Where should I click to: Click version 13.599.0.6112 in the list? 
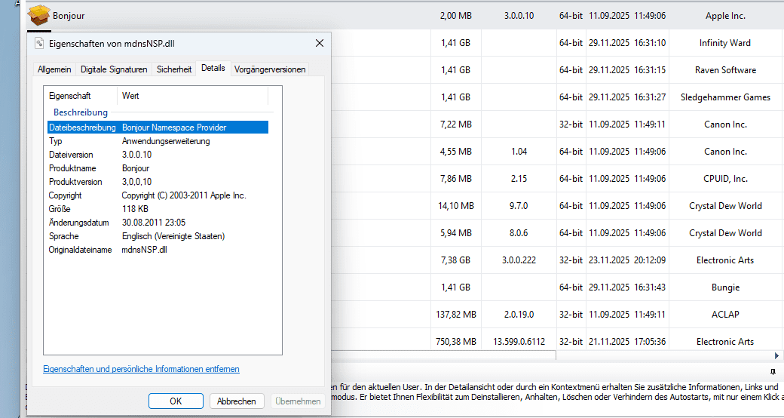[519, 341]
